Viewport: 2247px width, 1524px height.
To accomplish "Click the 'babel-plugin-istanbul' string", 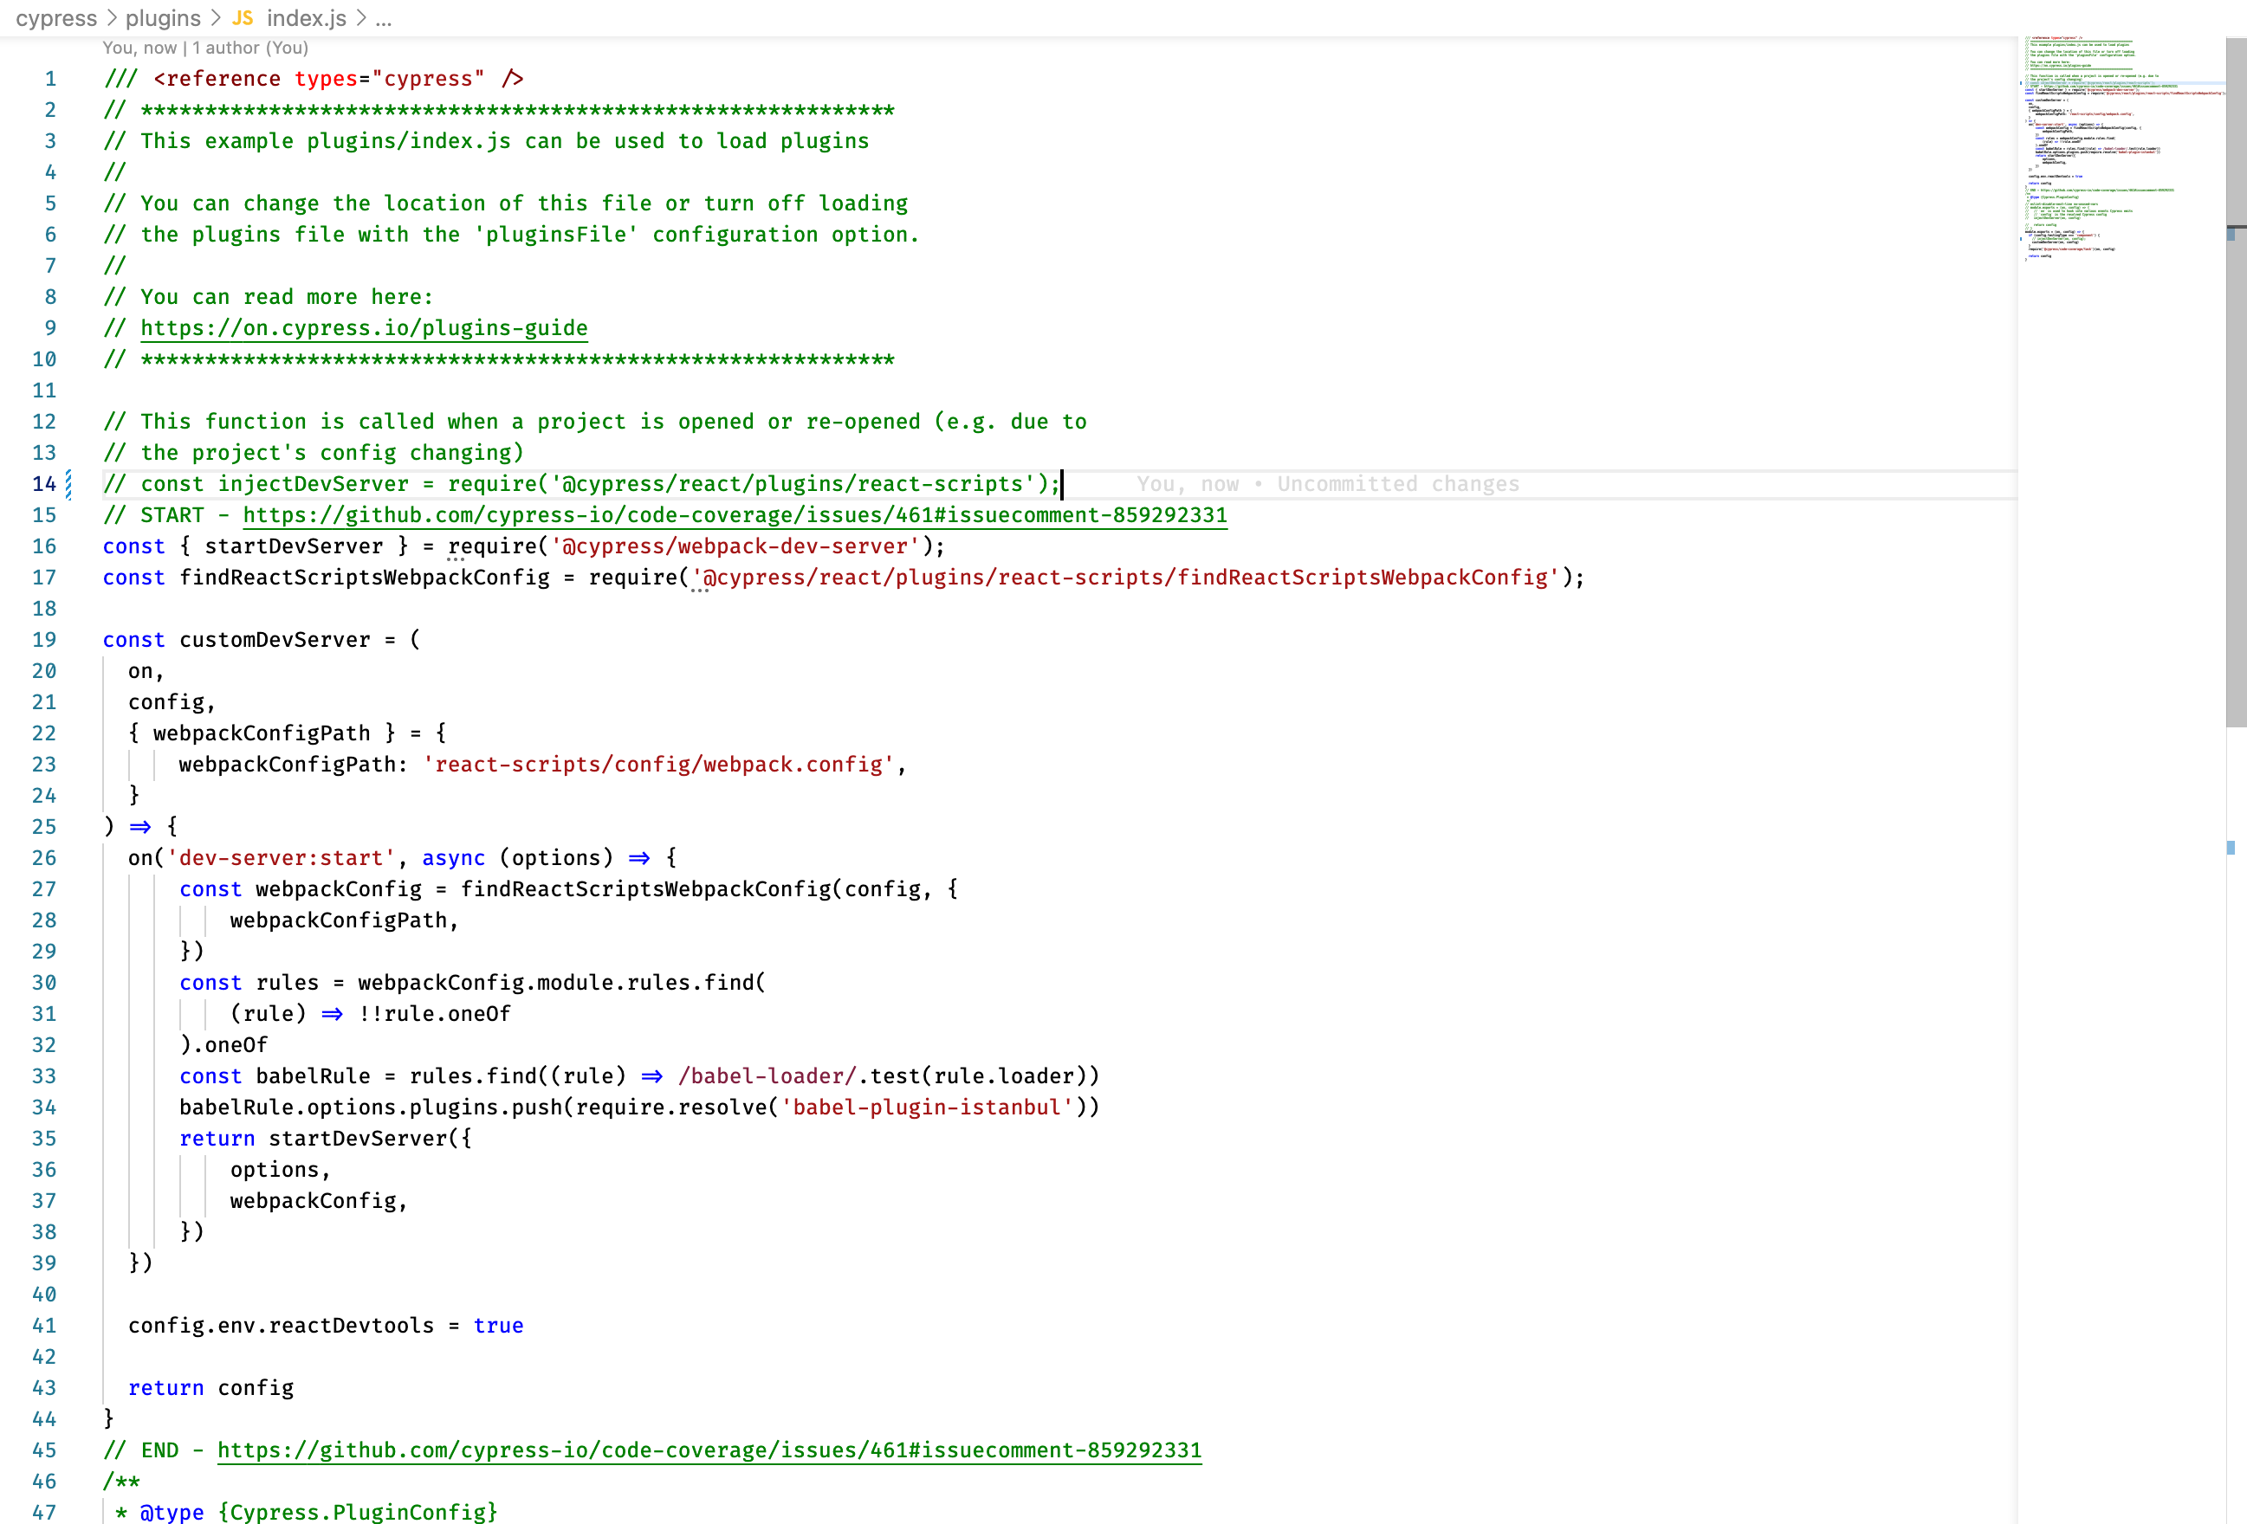I will (927, 1107).
